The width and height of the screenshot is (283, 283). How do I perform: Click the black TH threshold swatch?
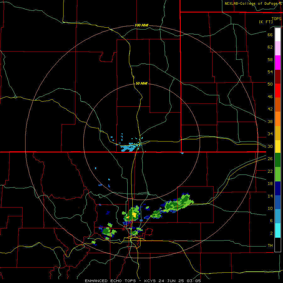click(x=278, y=245)
